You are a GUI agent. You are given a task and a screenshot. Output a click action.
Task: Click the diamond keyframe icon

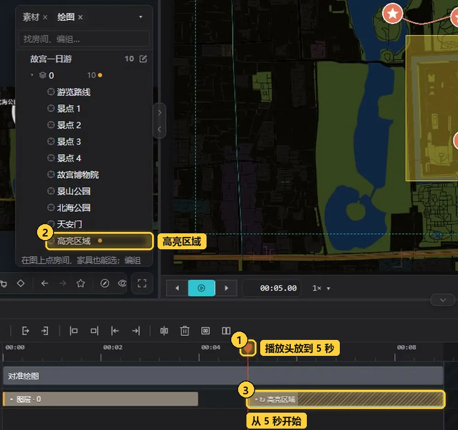pyautogui.click(x=21, y=283)
